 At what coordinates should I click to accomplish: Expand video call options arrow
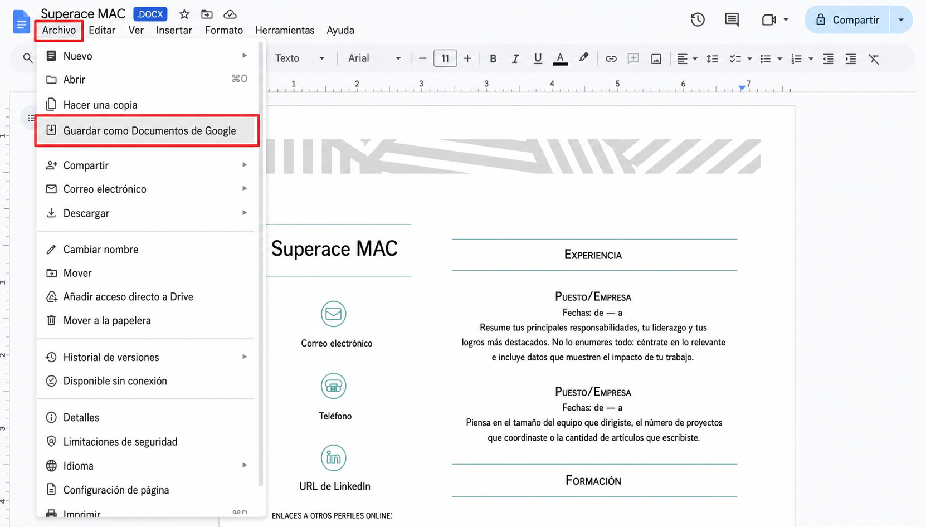(786, 20)
